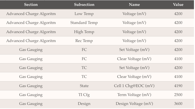Click the Subsection column header
Image resolution: width=195 pixels, height=109 pixels.
pos(84,5)
